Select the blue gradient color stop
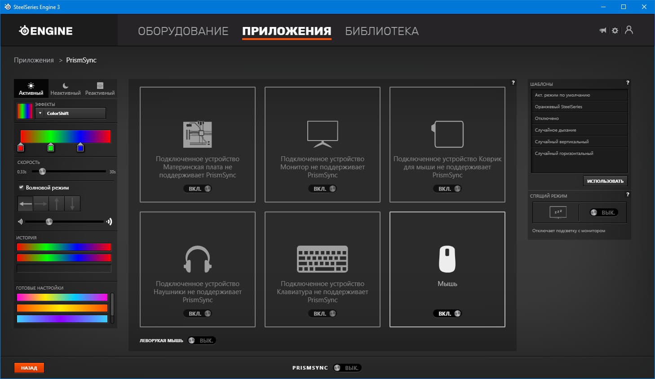Viewport: 655px width, 379px height. click(80, 147)
